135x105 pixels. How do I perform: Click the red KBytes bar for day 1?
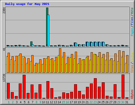(8, 91)
